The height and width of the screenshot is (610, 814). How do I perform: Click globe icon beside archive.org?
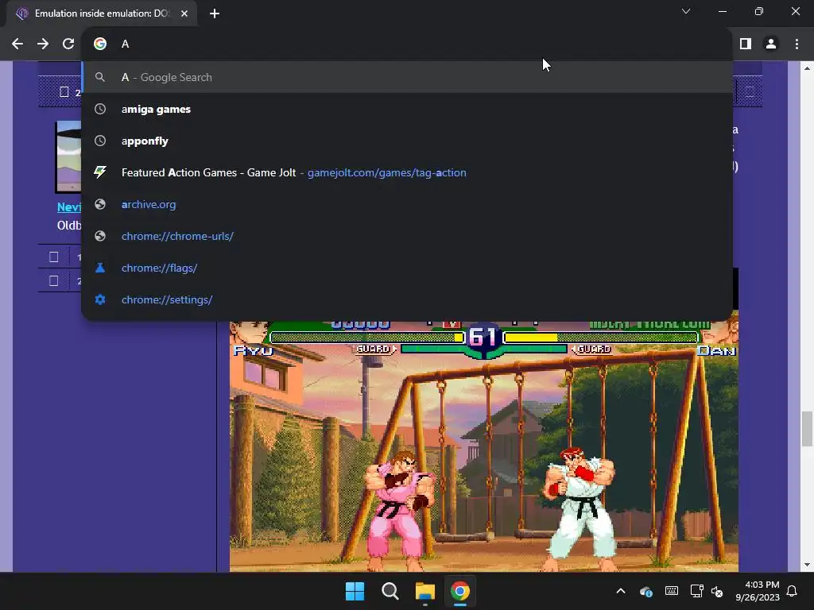click(100, 204)
